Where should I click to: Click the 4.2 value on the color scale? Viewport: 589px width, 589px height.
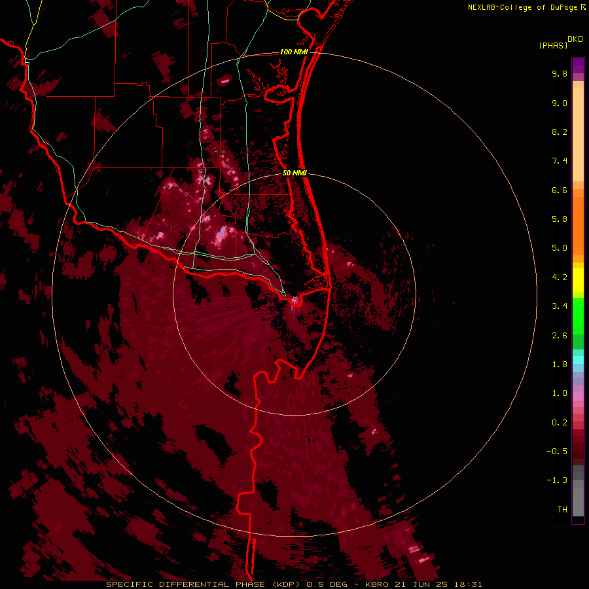point(560,277)
